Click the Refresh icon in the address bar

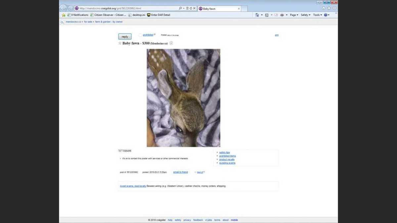point(191,8)
